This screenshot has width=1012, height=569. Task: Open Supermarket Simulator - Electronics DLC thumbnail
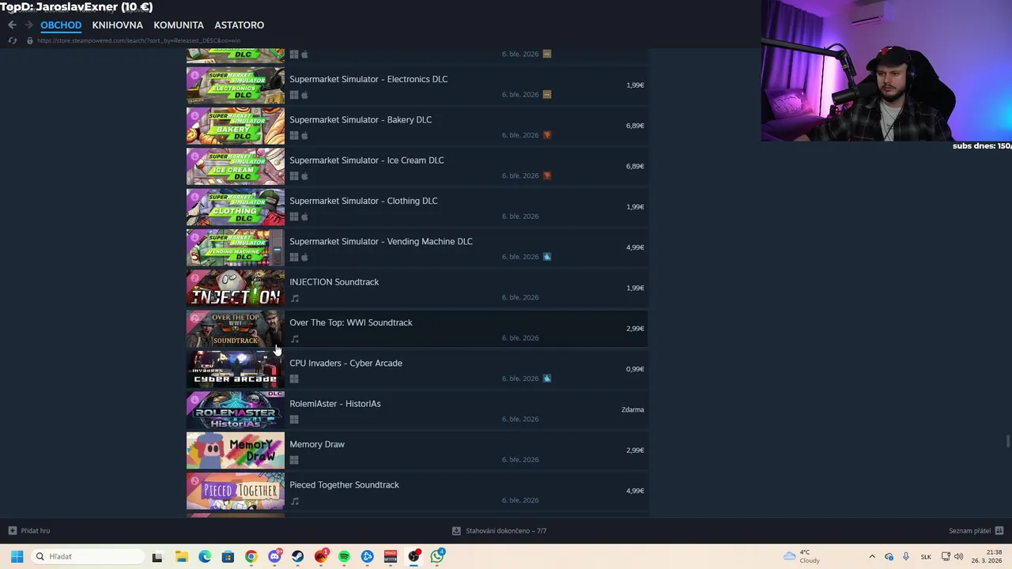pyautogui.click(x=235, y=85)
